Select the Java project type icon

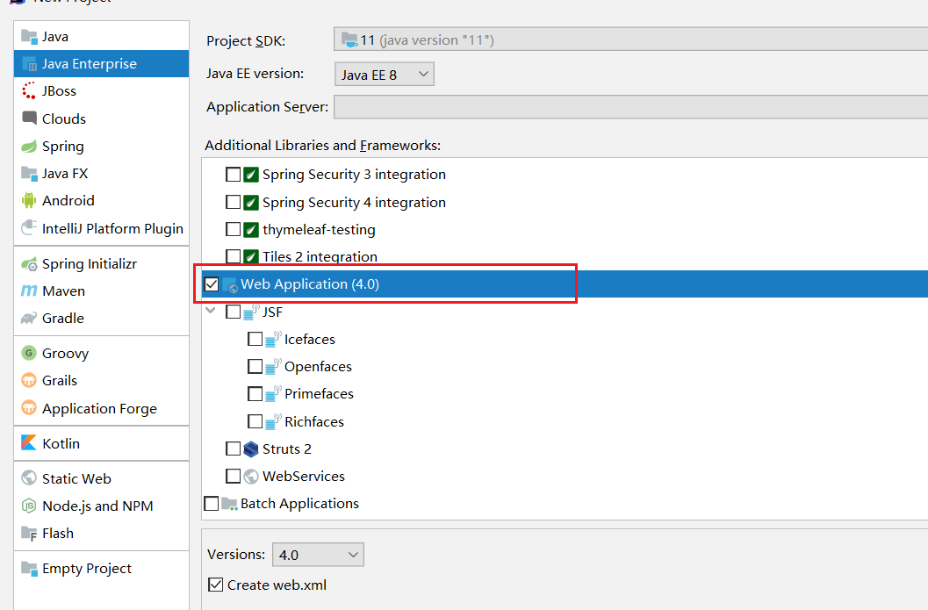coord(29,37)
